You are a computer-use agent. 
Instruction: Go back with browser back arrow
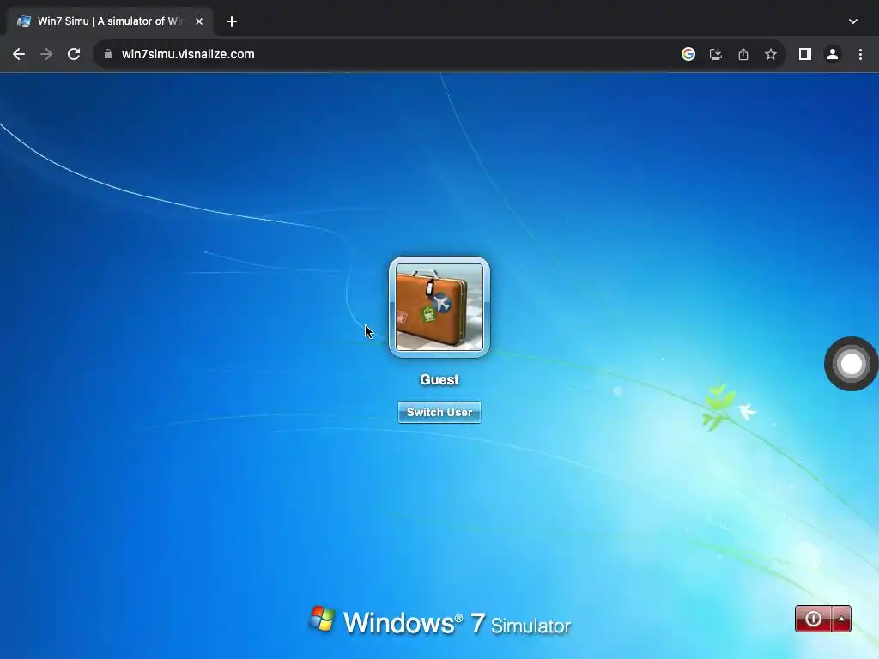point(19,54)
